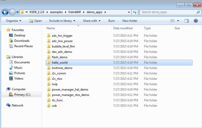The width and height of the screenshot is (202, 128).
Task: Open the Organize dropdown menu
Action: 14,21
